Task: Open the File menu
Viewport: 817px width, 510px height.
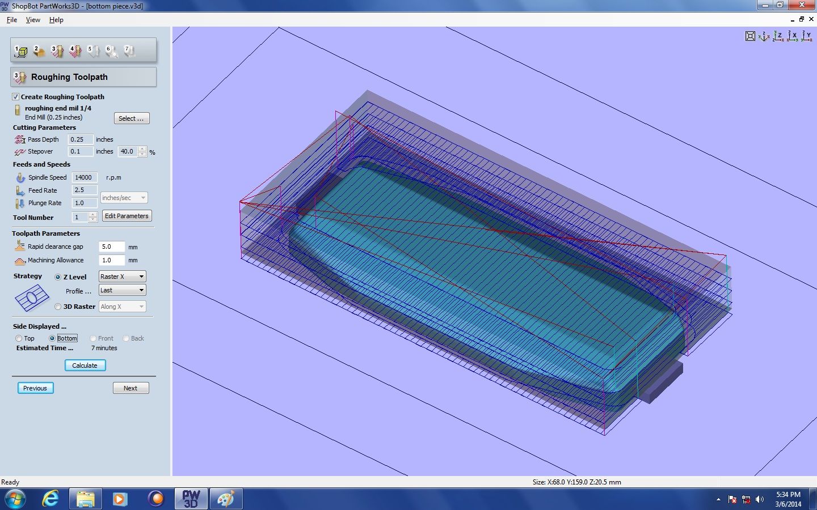Action: pos(11,19)
